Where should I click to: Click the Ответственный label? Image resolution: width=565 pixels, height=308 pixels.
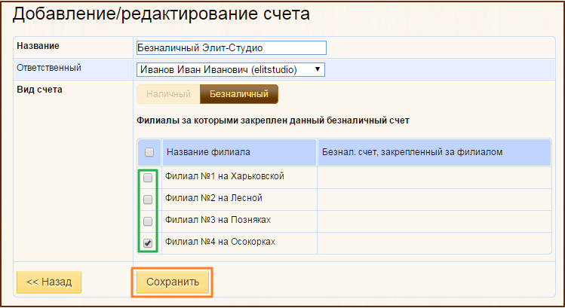click(x=49, y=68)
